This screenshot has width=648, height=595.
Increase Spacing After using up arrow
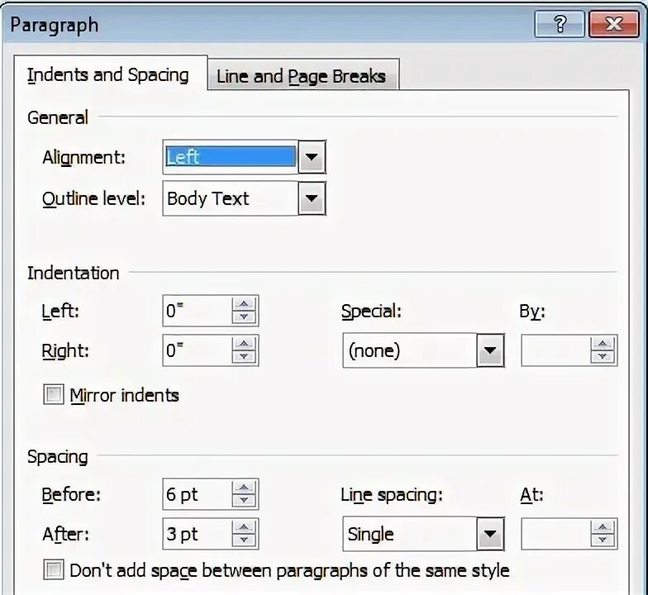[x=244, y=527]
